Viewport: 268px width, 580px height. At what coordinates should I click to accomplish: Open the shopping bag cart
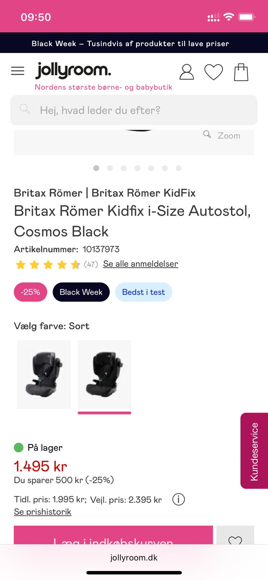coord(241,72)
